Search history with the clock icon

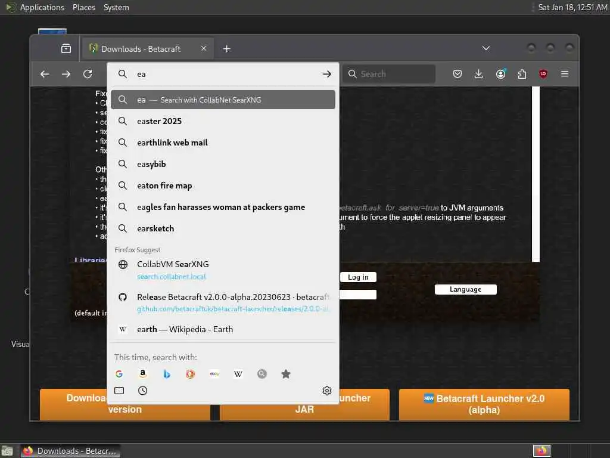tap(143, 391)
